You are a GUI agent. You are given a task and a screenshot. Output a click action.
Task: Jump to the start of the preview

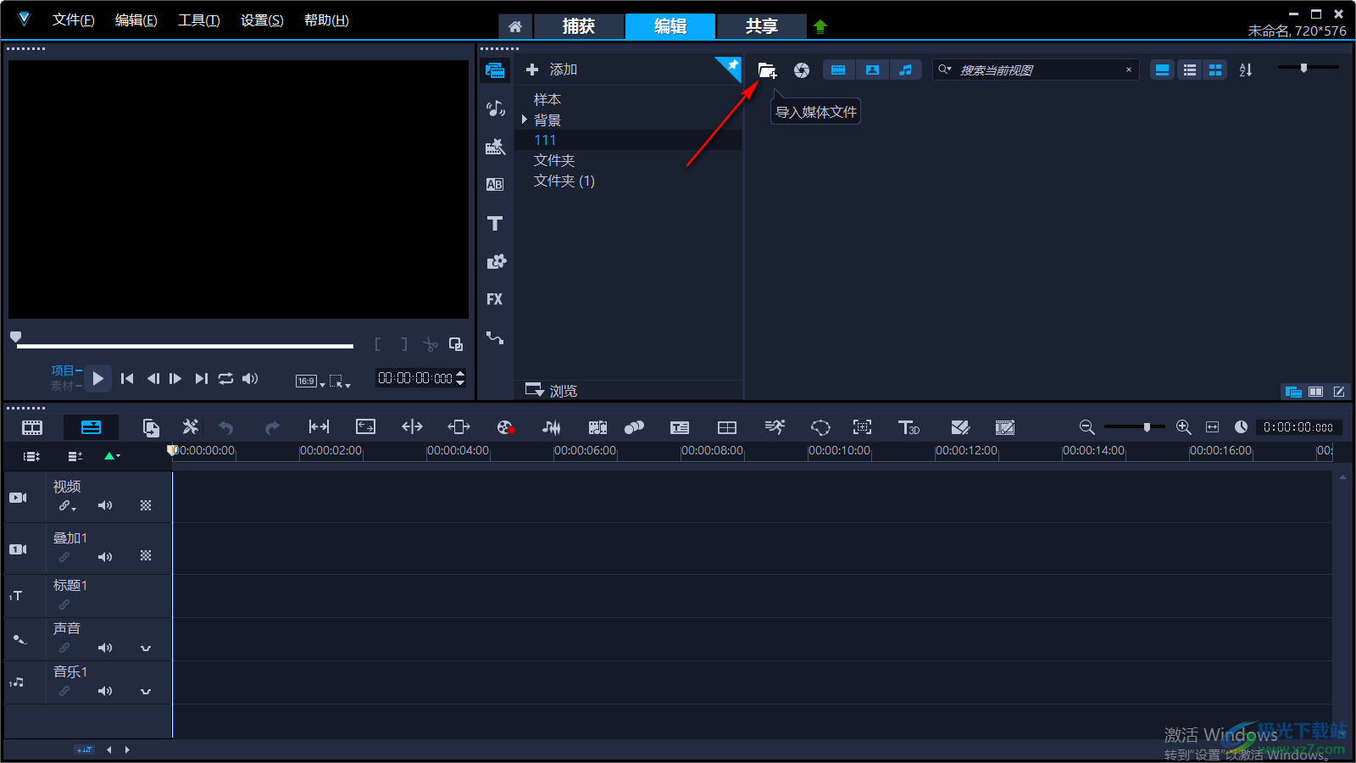point(127,379)
